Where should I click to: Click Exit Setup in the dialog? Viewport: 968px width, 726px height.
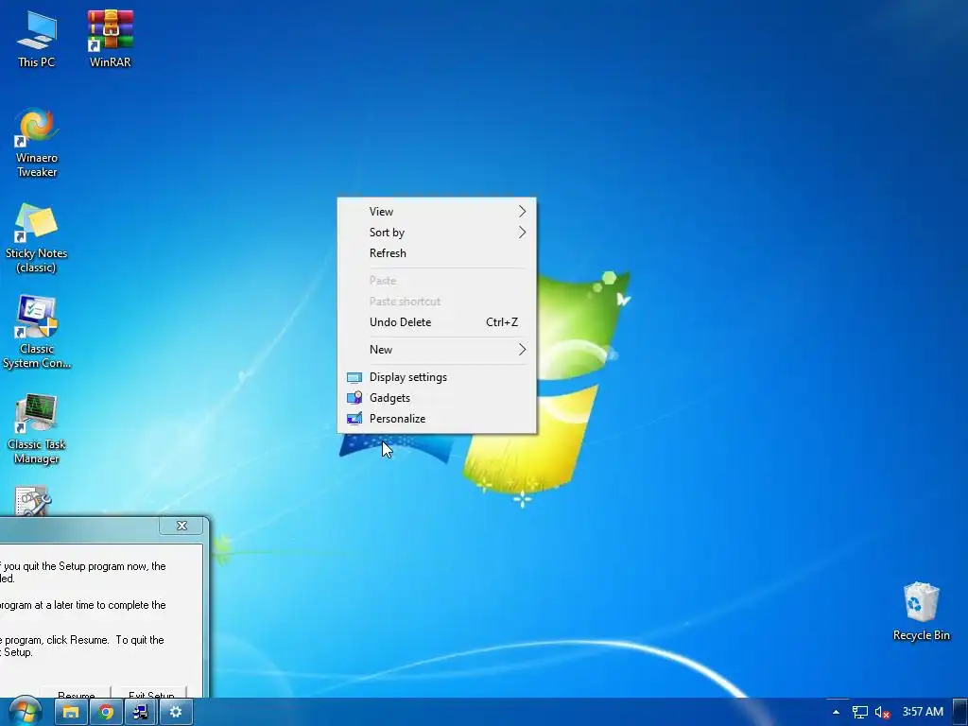[151, 694]
